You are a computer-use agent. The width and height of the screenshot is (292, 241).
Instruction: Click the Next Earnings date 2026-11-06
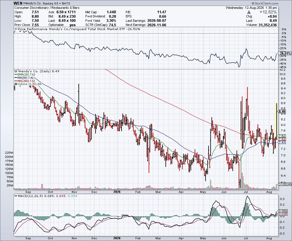click(157, 25)
